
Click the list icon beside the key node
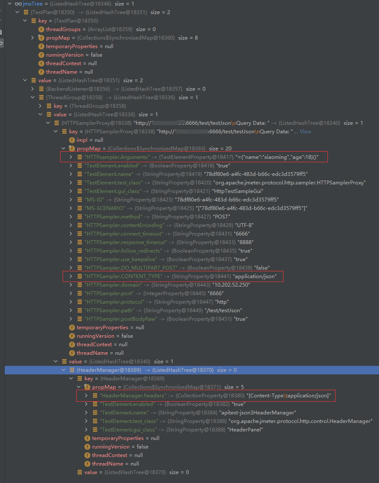pyautogui.click(x=33, y=20)
